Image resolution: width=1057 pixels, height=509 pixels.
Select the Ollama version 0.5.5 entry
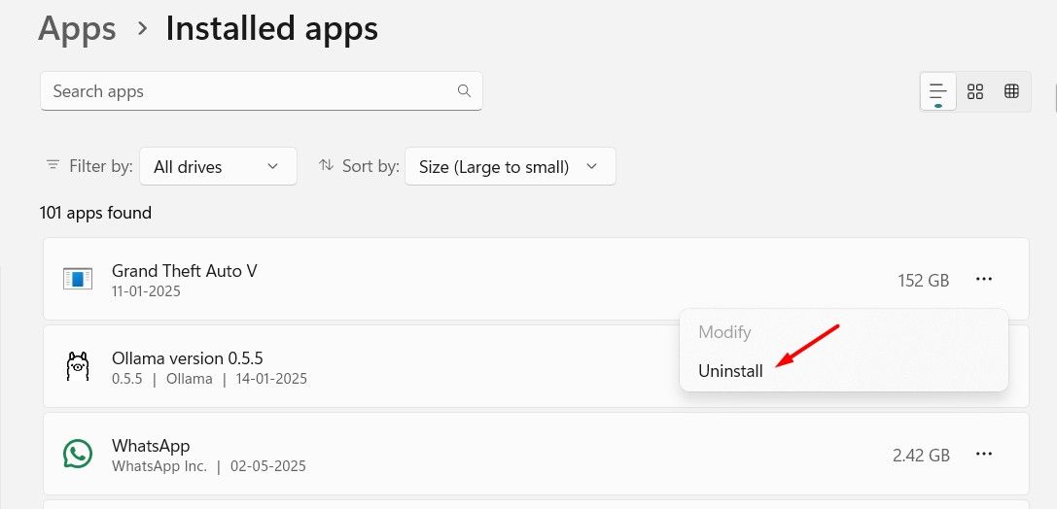[x=187, y=357]
